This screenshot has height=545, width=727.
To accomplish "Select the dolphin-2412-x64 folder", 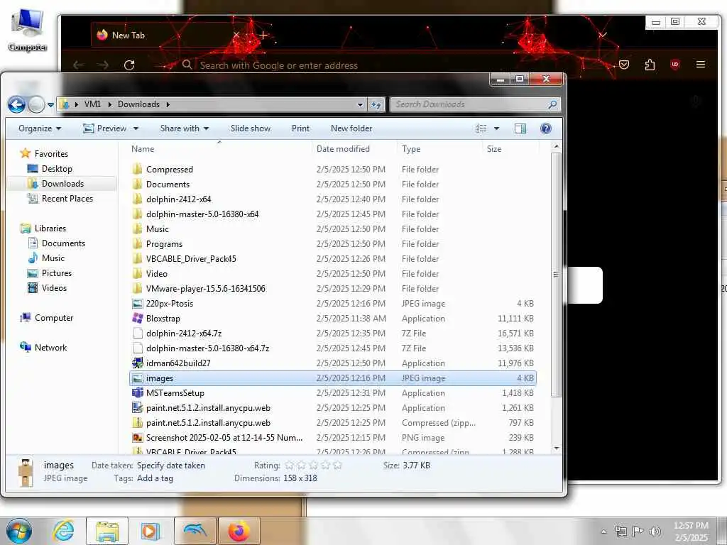I will (x=178, y=199).
